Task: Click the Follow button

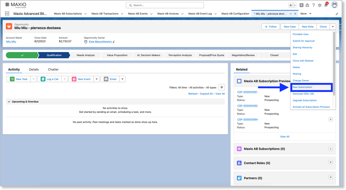Action: [271, 27]
